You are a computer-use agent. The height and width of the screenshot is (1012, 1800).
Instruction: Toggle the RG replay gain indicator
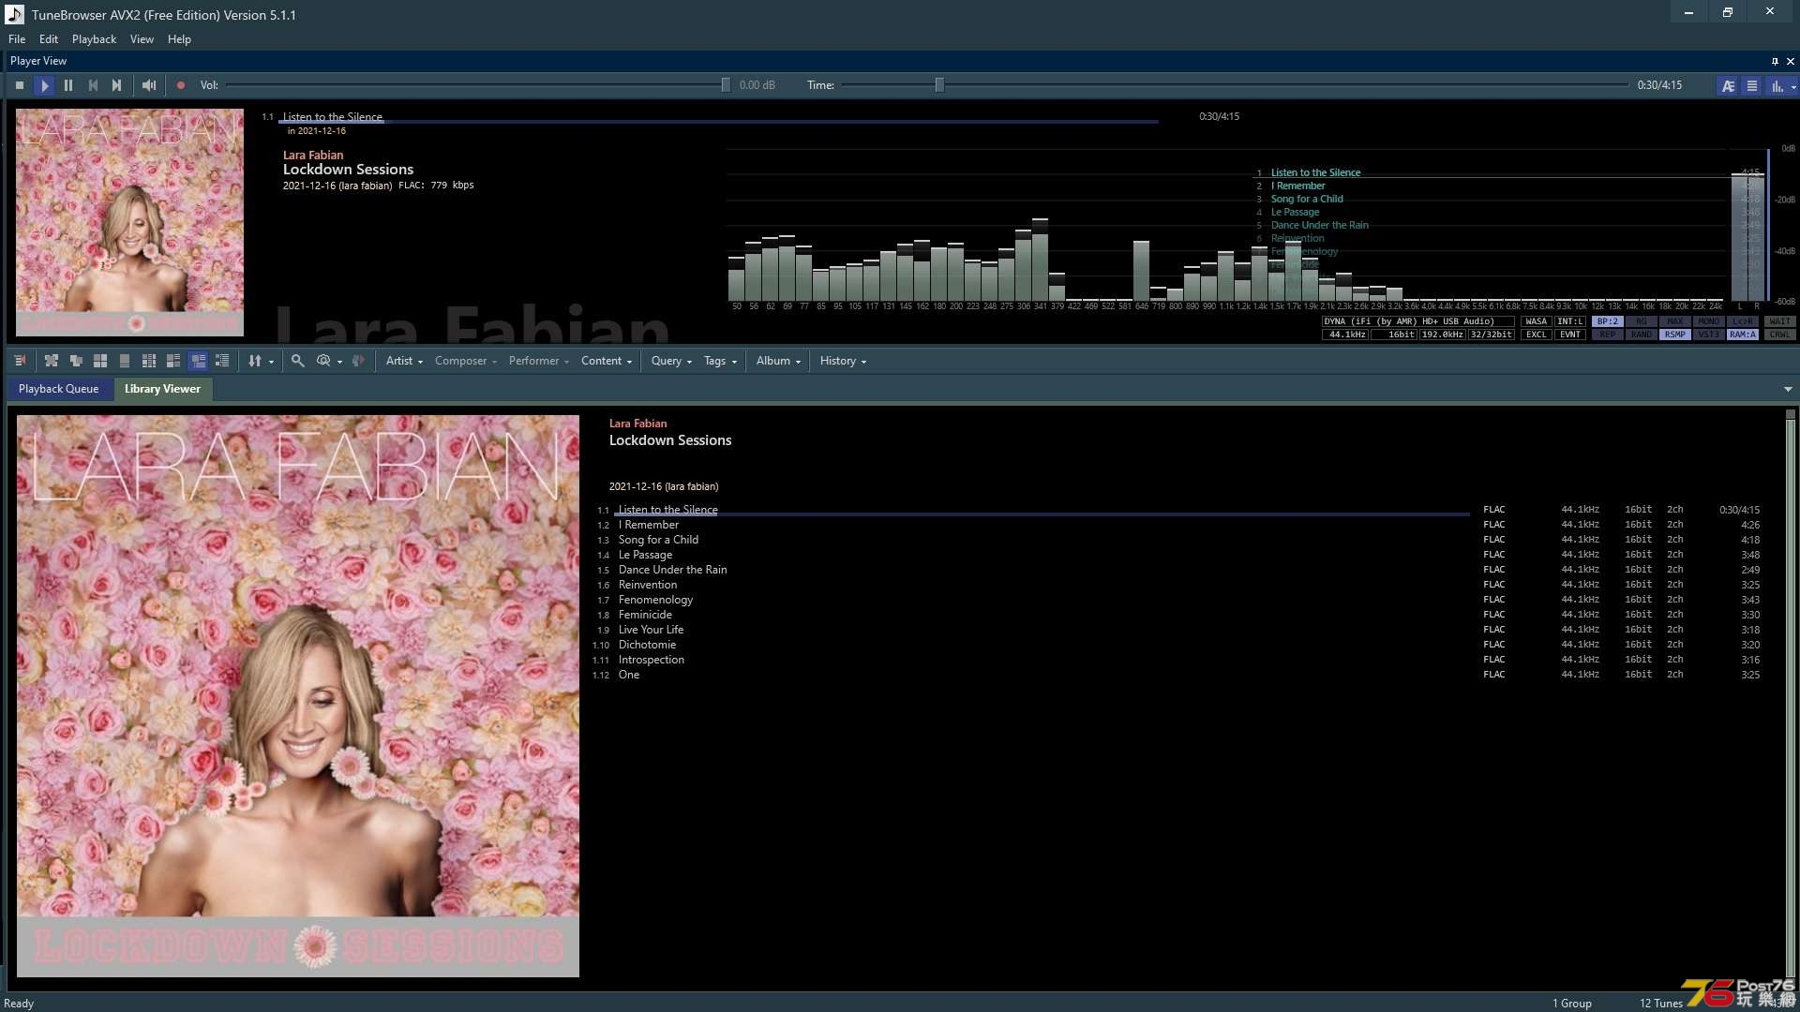click(x=1642, y=321)
